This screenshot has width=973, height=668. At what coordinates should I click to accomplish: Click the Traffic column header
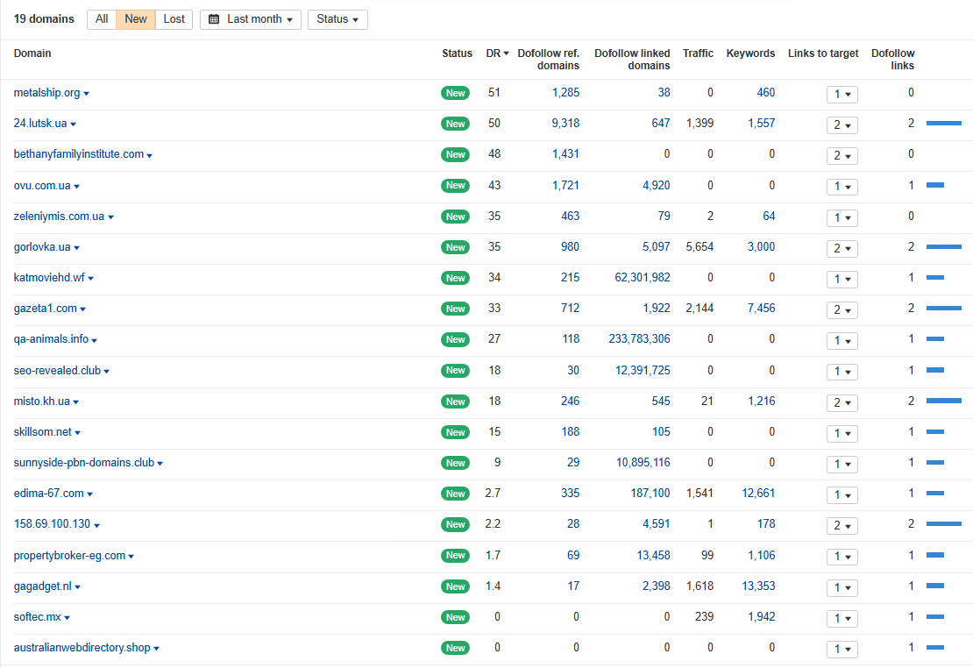click(698, 53)
